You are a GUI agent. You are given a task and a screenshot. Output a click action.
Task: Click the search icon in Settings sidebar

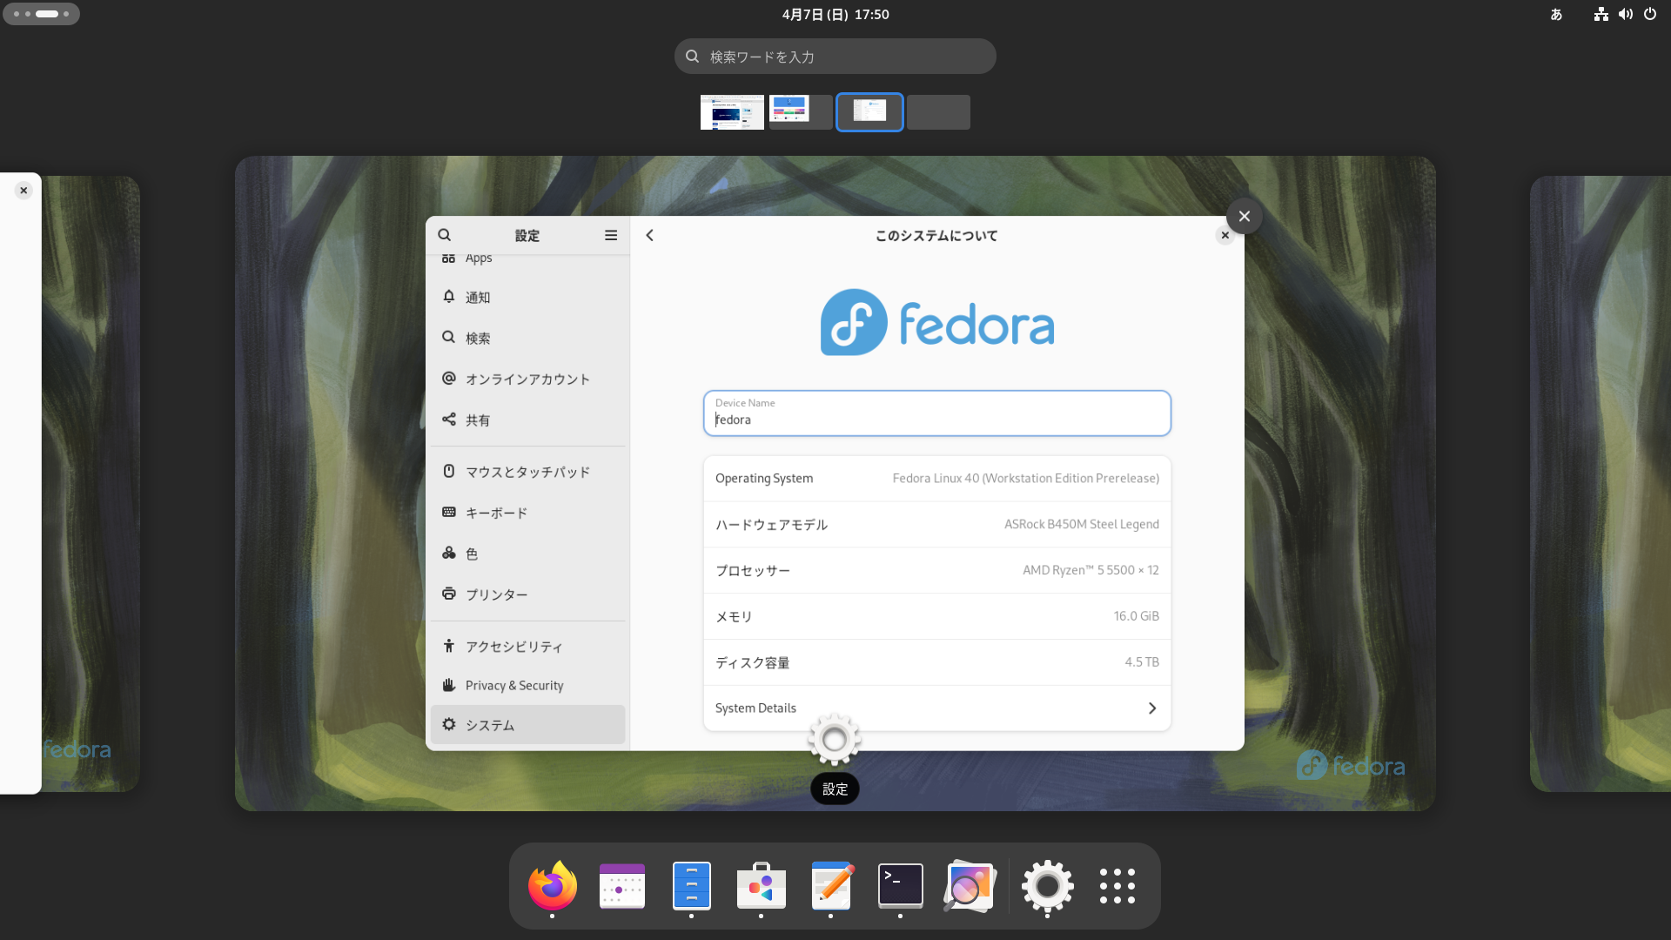[x=445, y=235]
